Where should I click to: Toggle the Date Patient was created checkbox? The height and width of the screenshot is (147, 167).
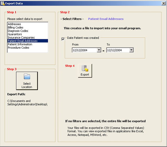pyautogui.click(x=63, y=39)
